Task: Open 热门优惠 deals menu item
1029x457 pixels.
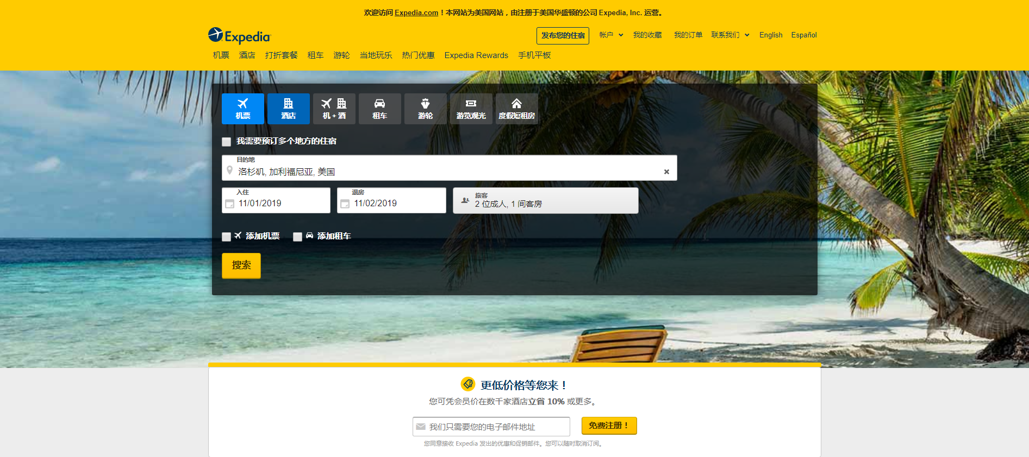Action: coord(419,55)
